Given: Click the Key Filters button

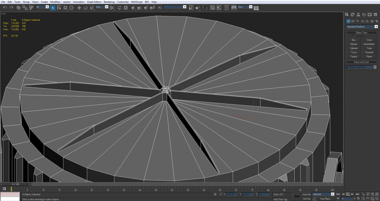Looking at the screenshot, I should tap(325, 199).
